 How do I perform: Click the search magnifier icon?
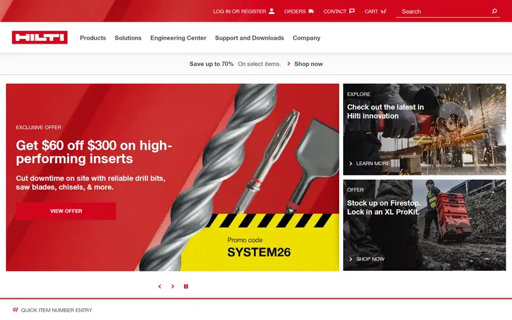tap(494, 11)
